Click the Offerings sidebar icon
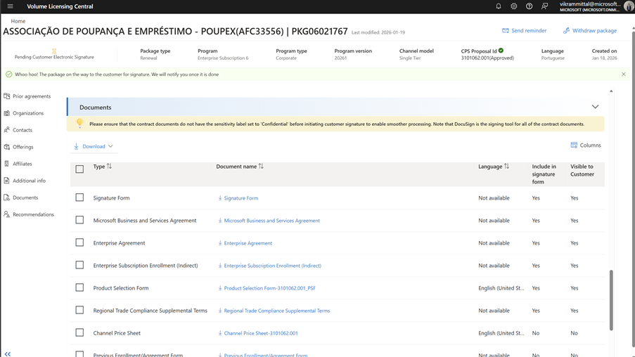Screen dimensions: 635x357 click(x=7, y=147)
